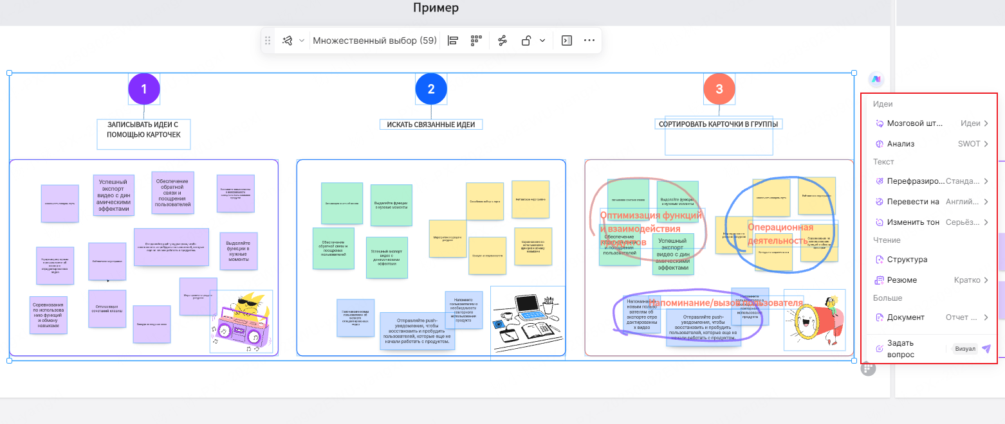1005x424 pixels.
Task: Click the side panel icon in the toolbar
Action: point(566,40)
